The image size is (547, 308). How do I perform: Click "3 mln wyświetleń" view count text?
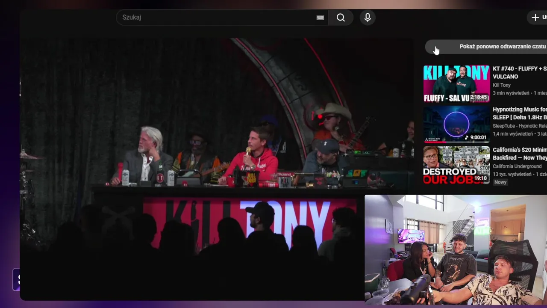coord(511,93)
